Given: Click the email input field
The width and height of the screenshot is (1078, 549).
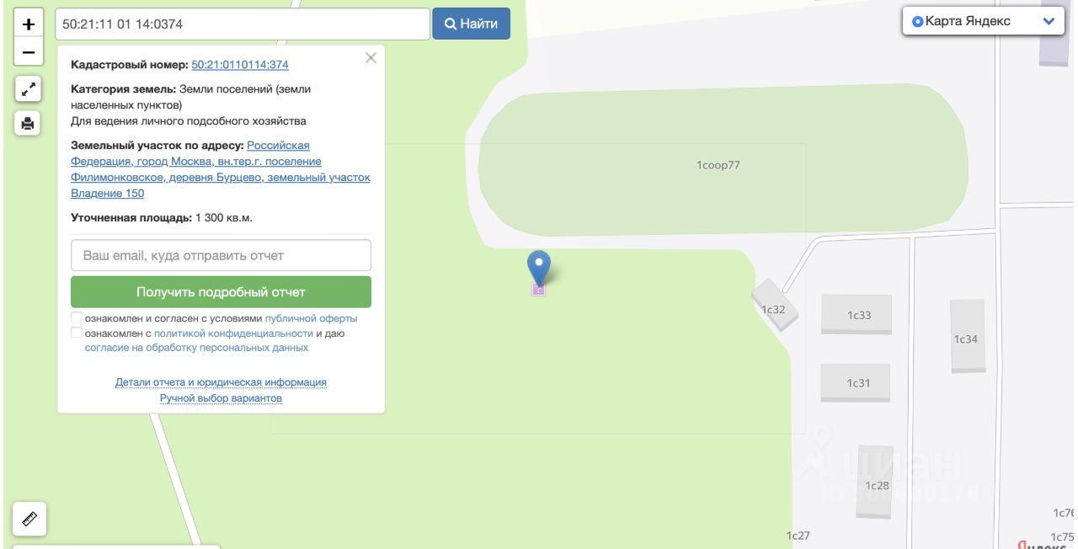Looking at the screenshot, I should pos(221,255).
